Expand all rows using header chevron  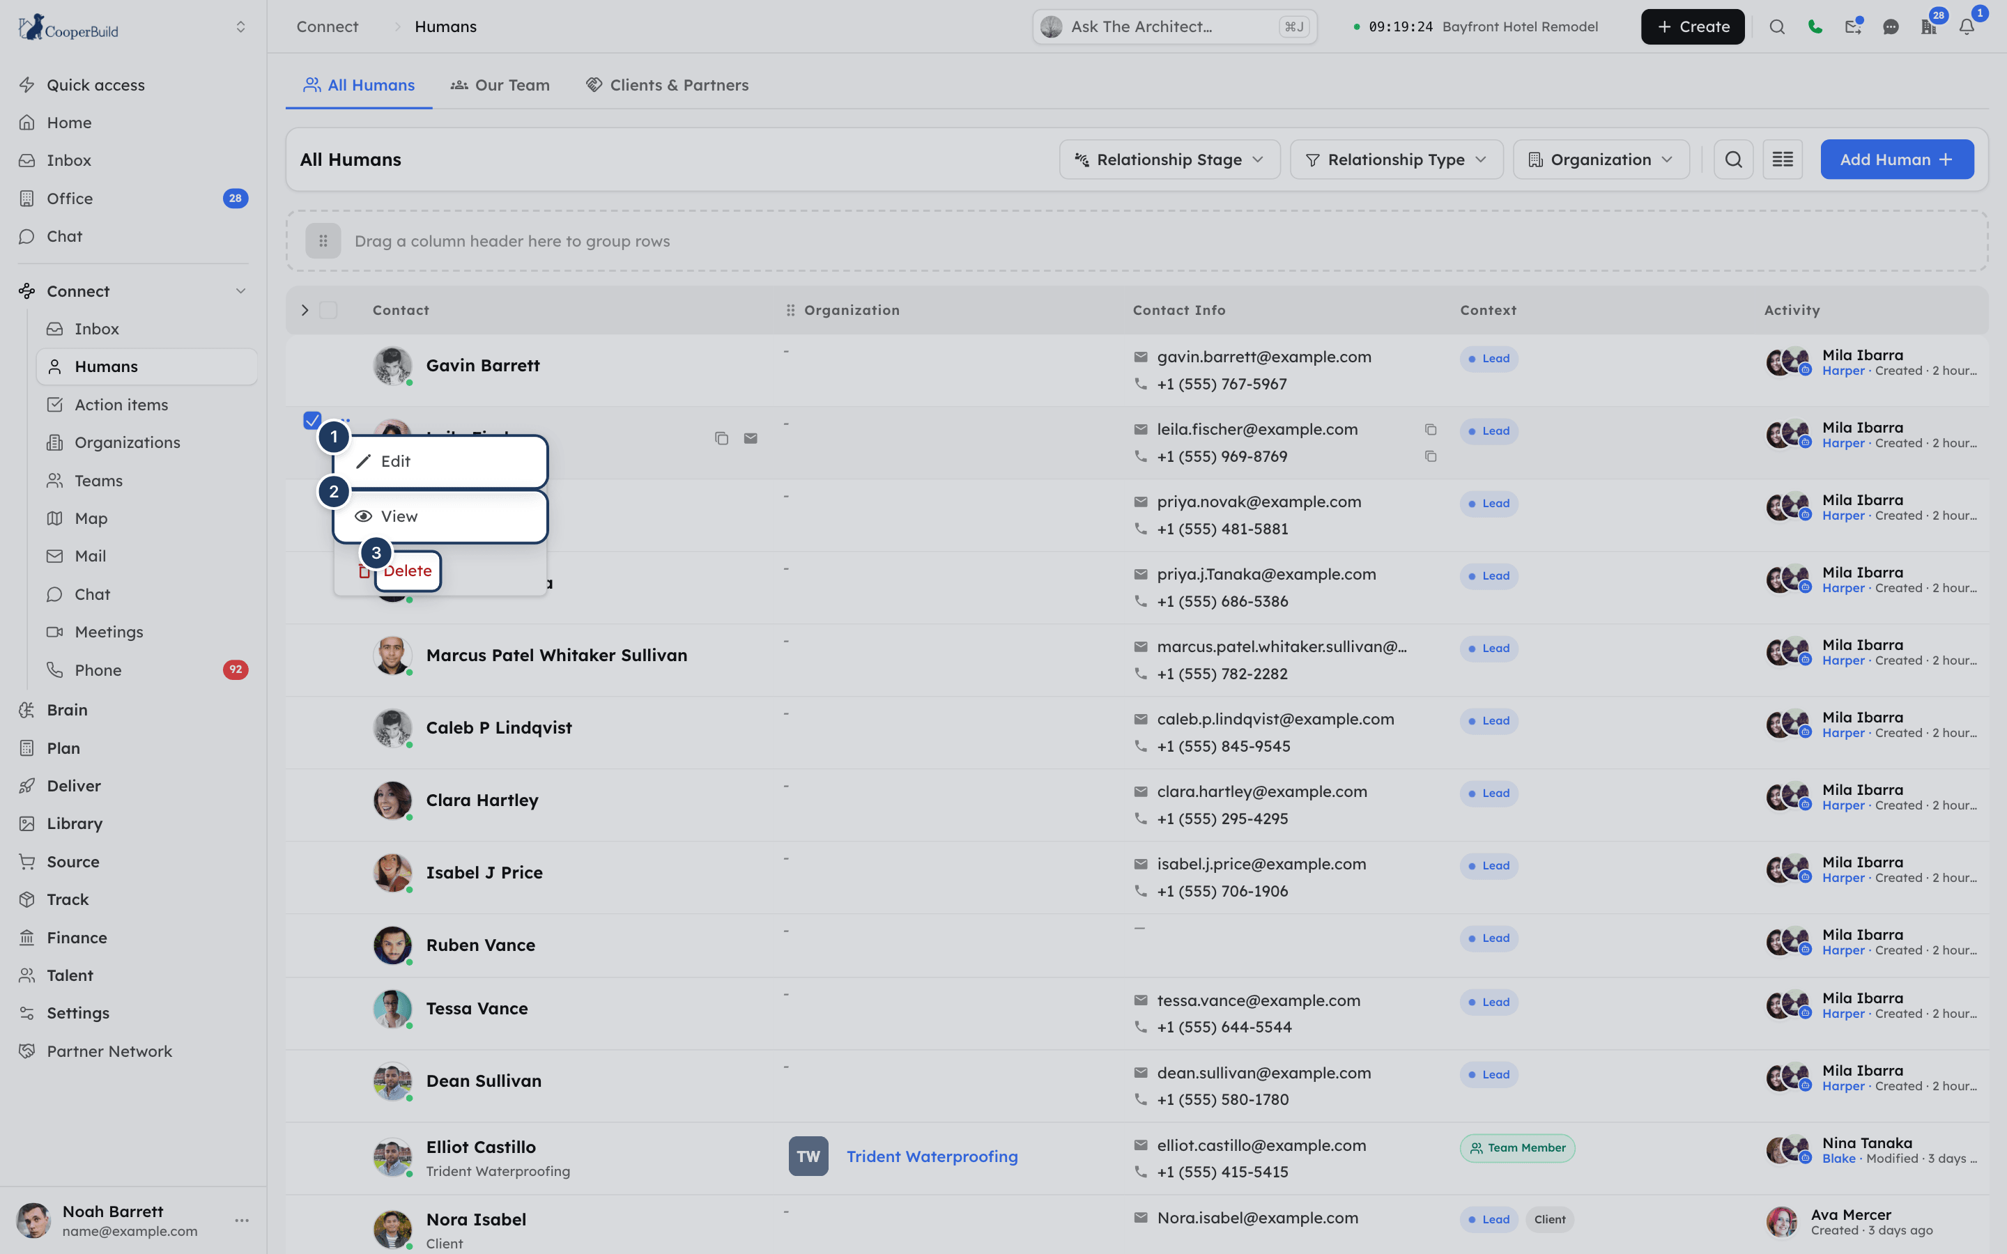(x=305, y=310)
